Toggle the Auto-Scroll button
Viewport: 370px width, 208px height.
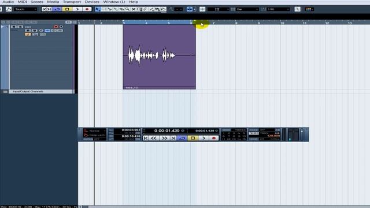[190, 9]
